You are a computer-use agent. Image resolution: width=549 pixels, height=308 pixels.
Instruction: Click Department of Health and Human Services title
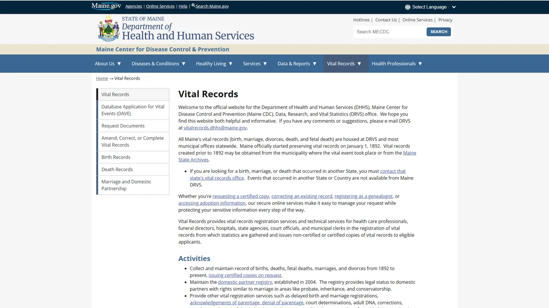(x=188, y=32)
